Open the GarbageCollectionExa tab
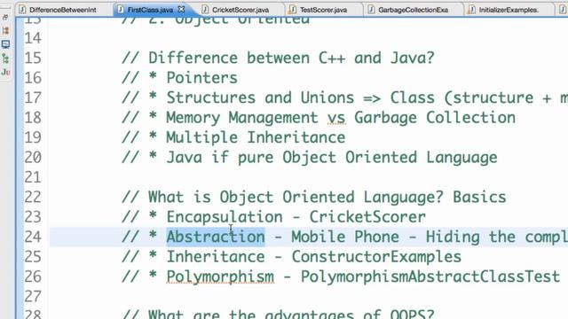The image size is (568, 319). pyautogui.click(x=413, y=10)
